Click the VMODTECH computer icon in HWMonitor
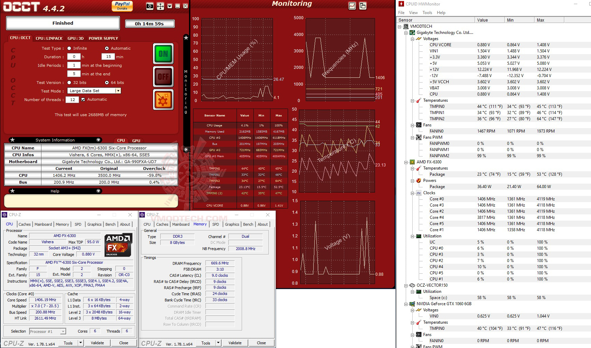The image size is (591, 348). coord(406,26)
